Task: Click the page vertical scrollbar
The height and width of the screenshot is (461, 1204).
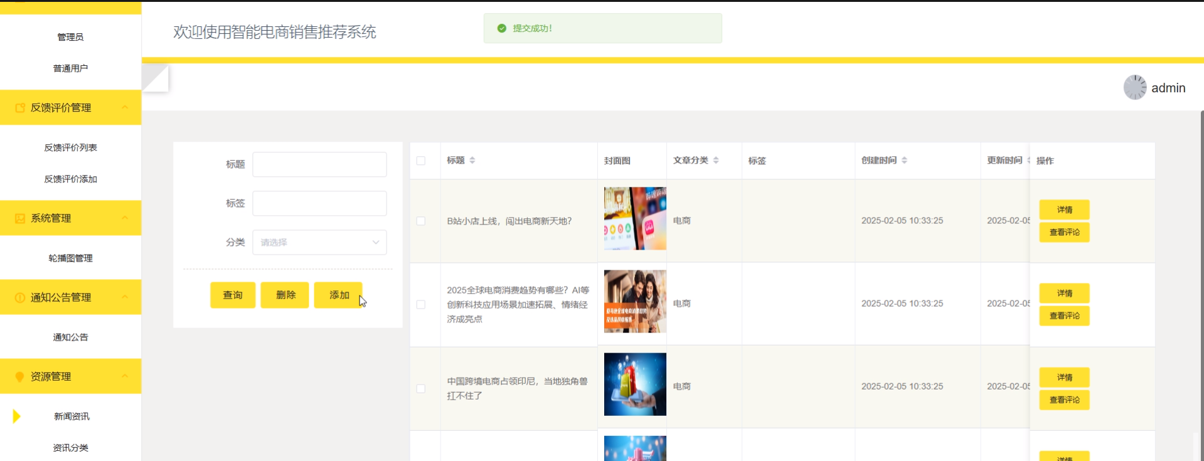Action: coord(1201,285)
